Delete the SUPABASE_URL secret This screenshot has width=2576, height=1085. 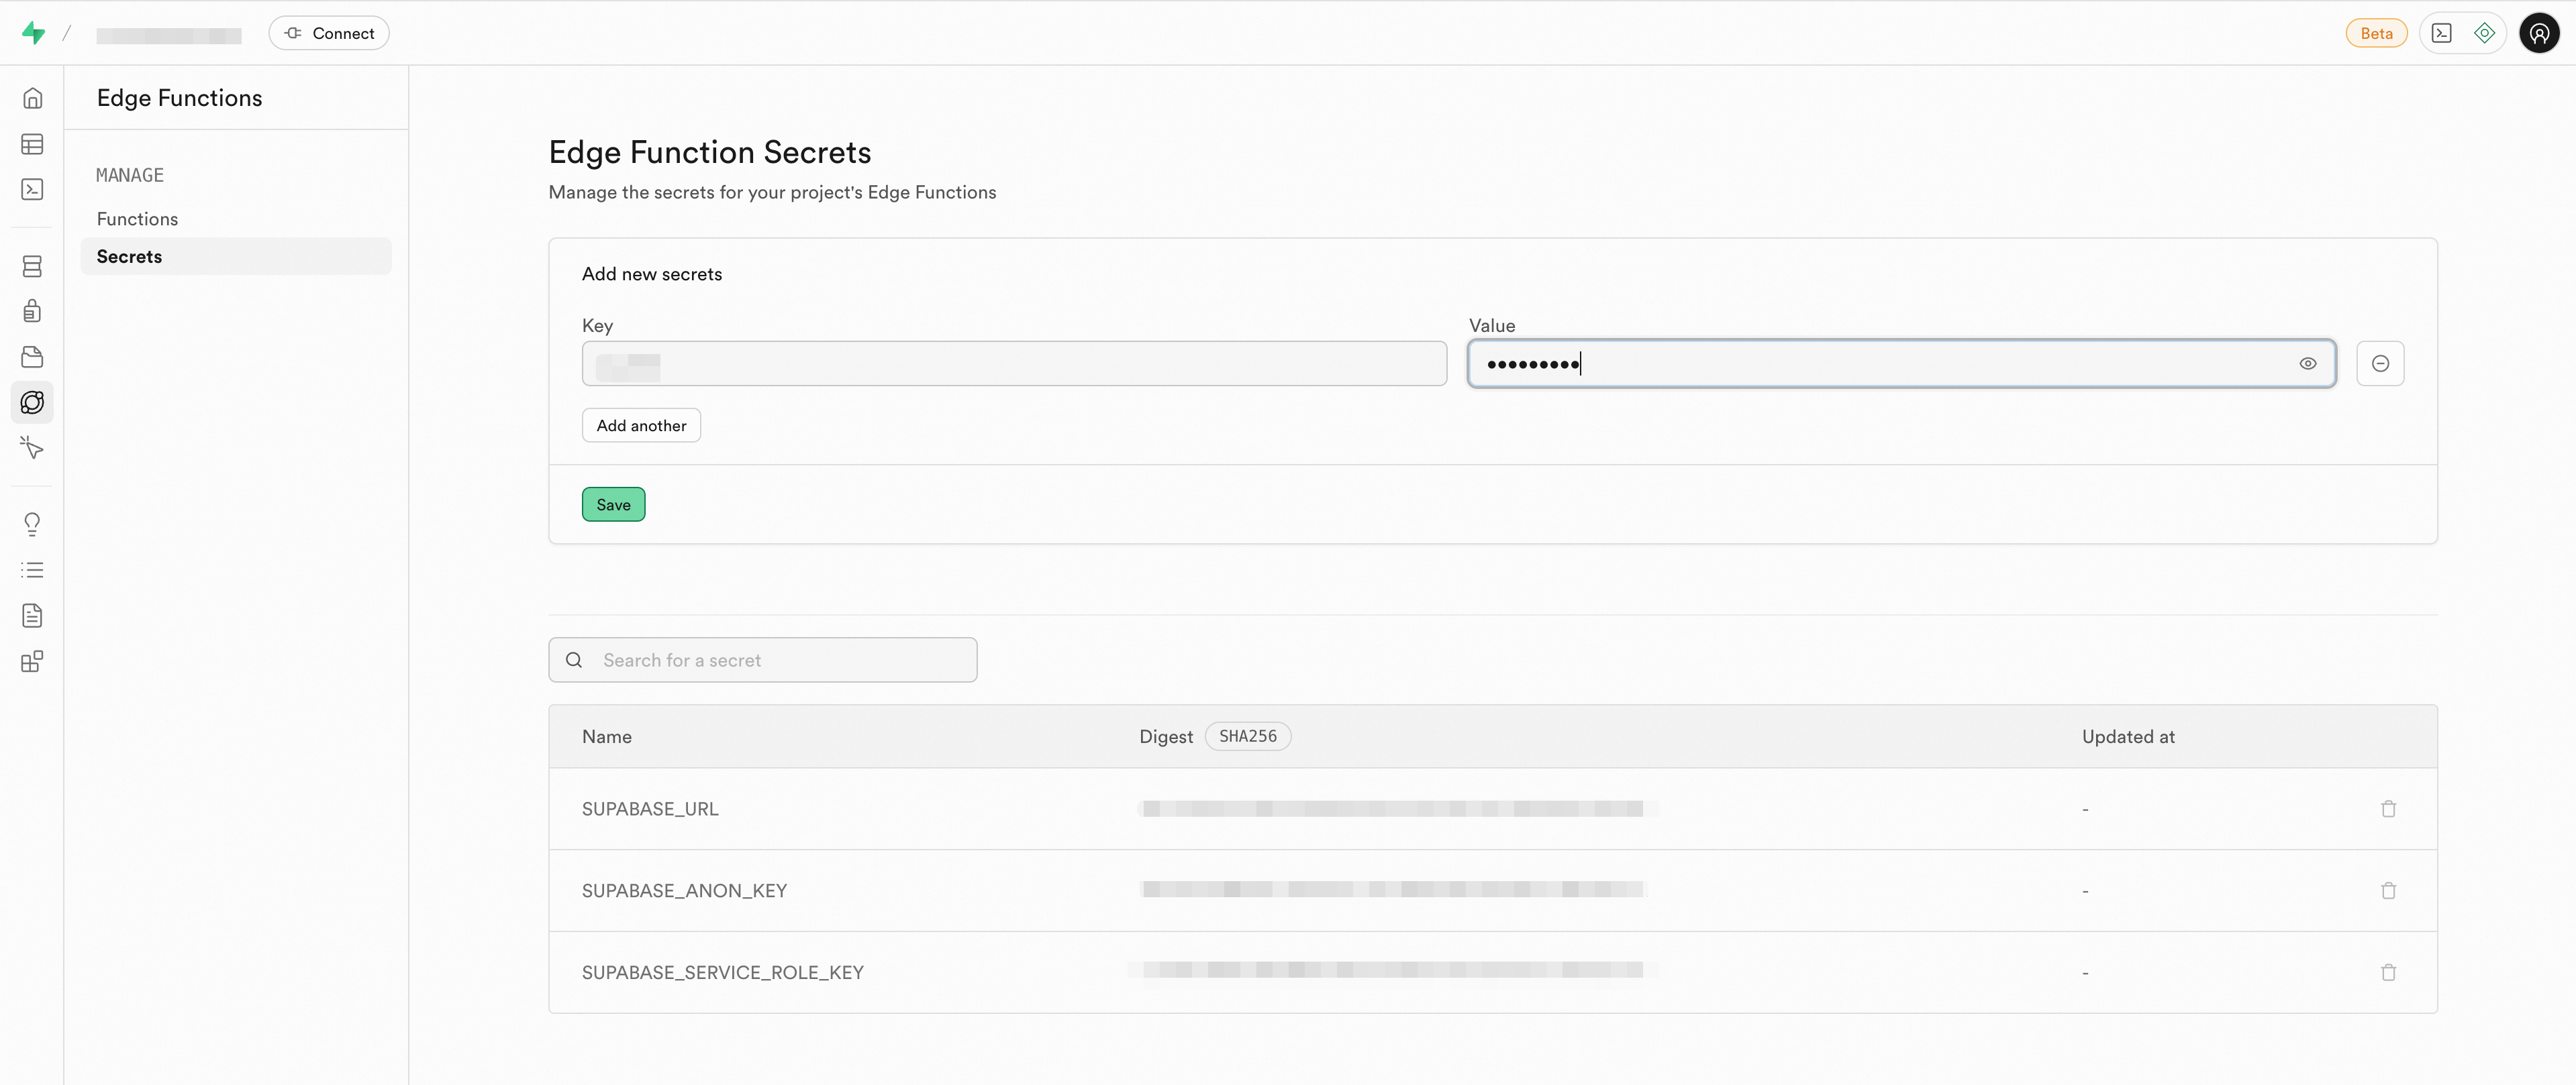pos(2388,808)
